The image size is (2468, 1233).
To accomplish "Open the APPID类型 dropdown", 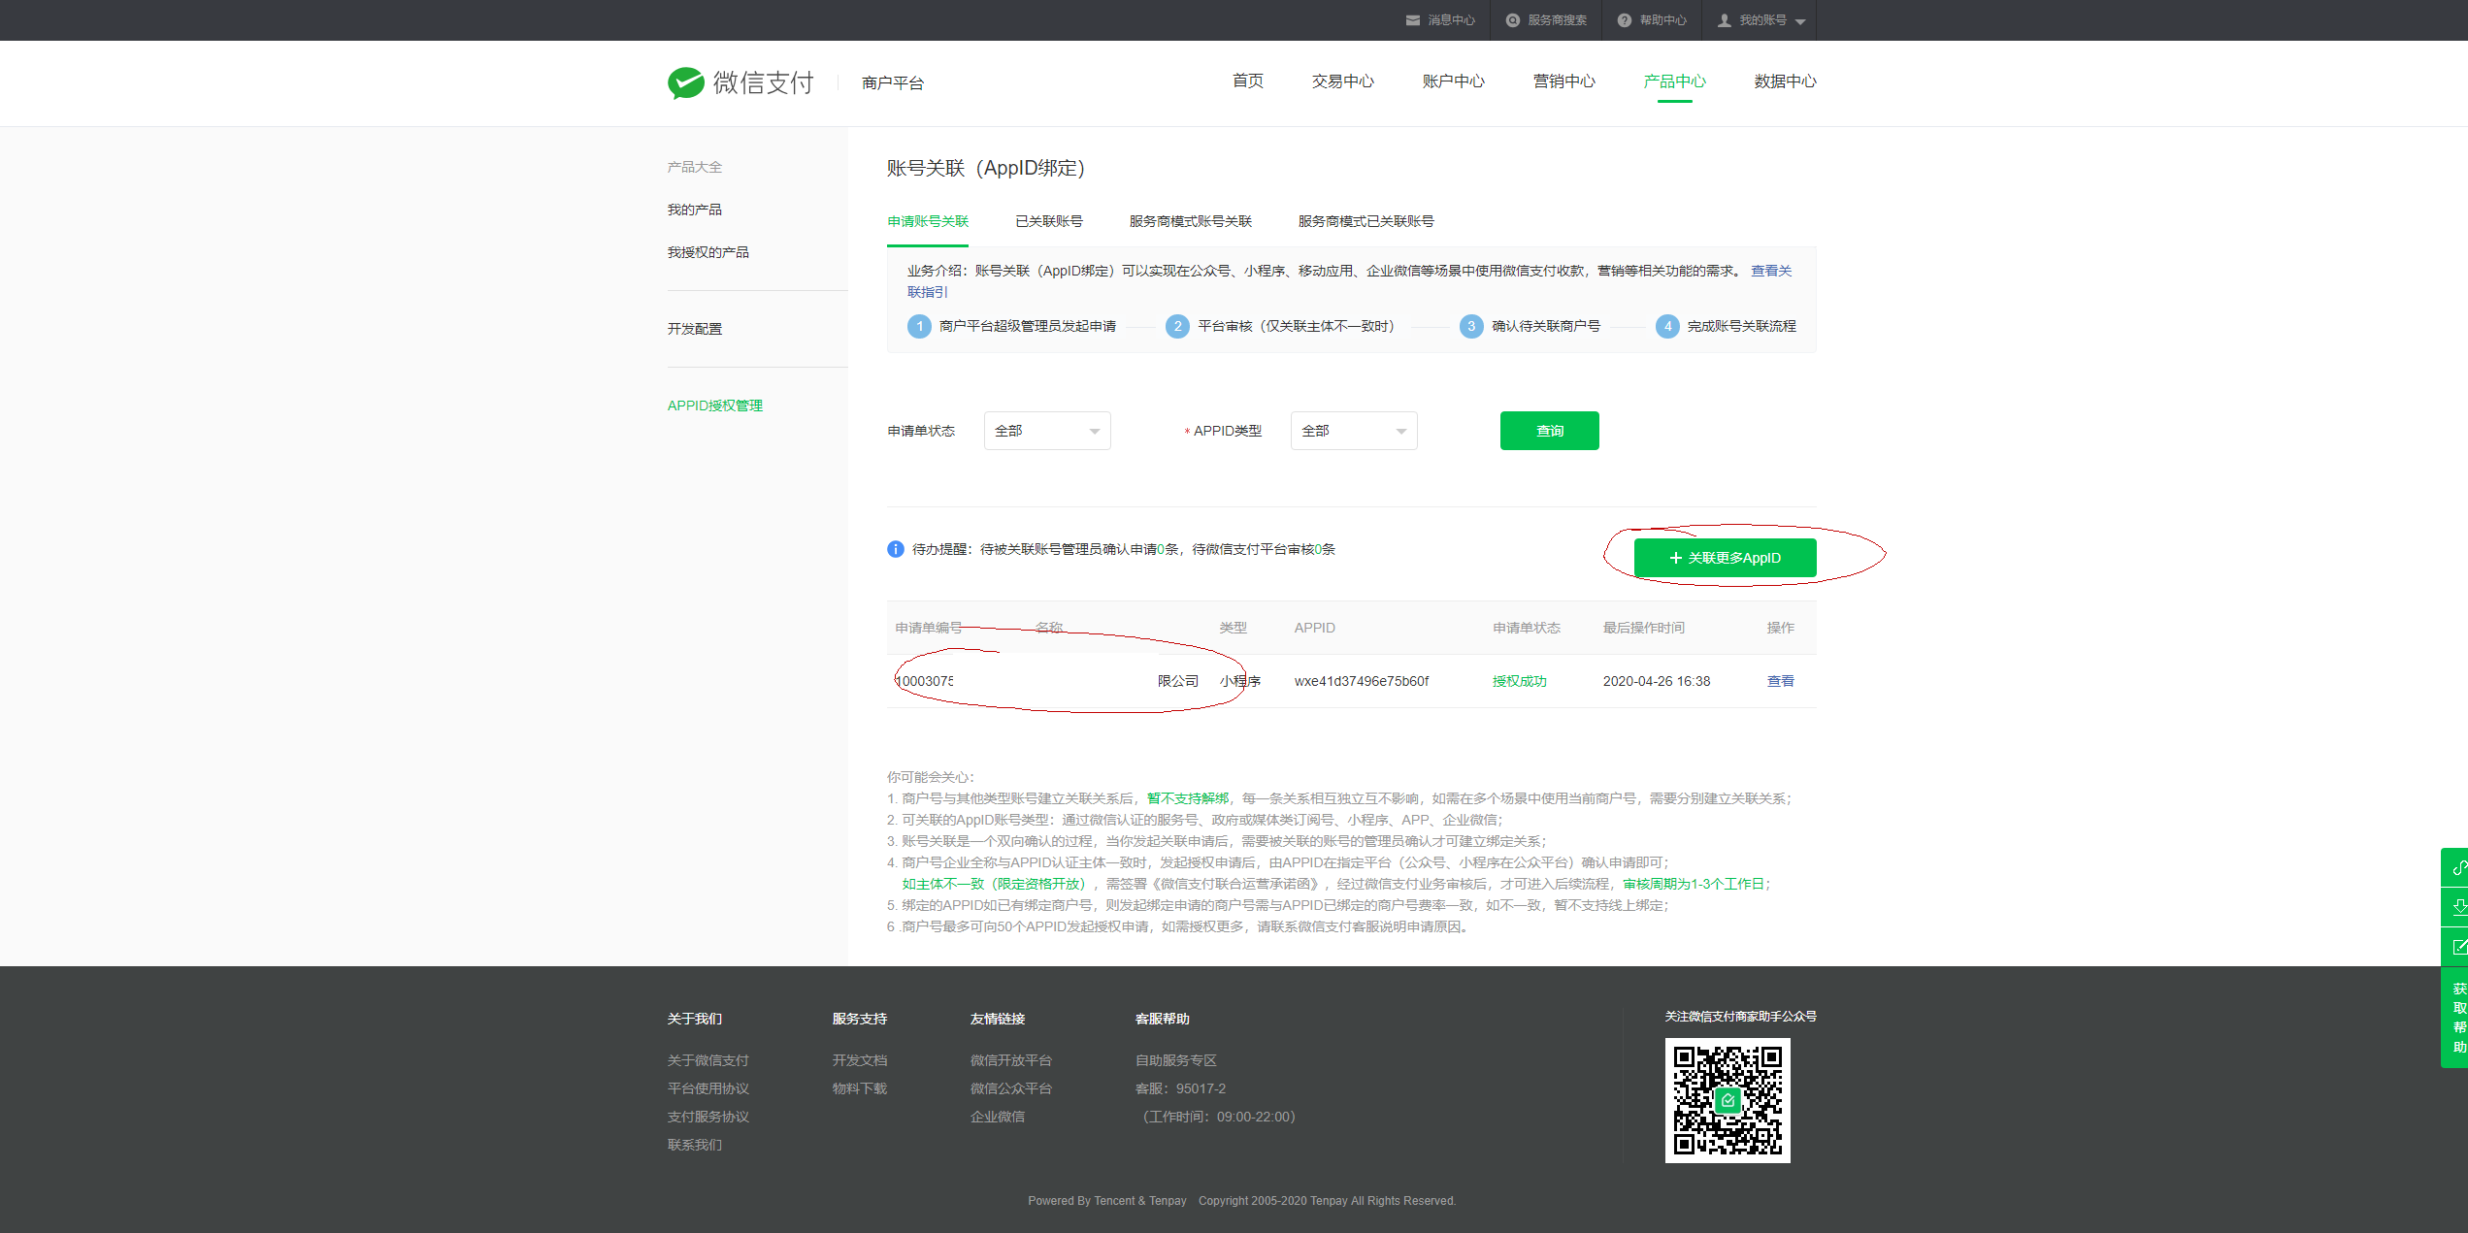I will (1354, 431).
